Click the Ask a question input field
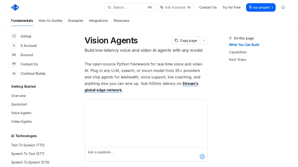The width and height of the screenshot is (298, 167). 146,154
